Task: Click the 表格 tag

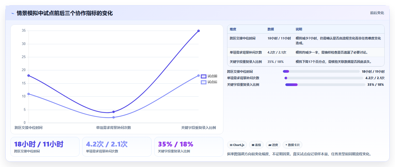Action: point(256,145)
